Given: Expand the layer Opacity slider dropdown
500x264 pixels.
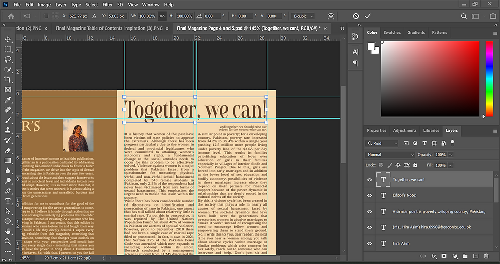Looking at the screenshot, I should (x=451, y=155).
